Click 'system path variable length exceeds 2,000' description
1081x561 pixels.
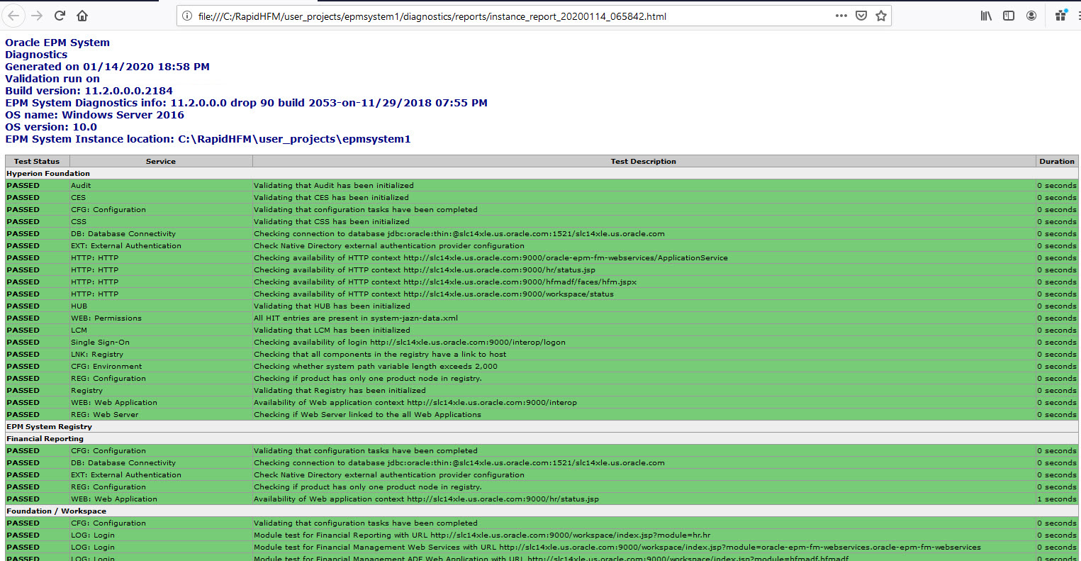click(x=376, y=366)
